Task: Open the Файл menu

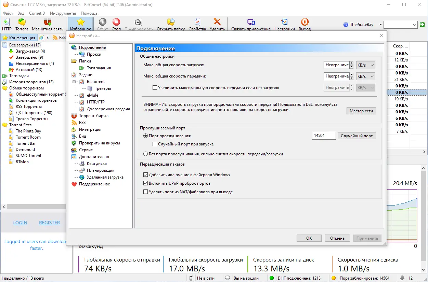Action: (x=8, y=13)
